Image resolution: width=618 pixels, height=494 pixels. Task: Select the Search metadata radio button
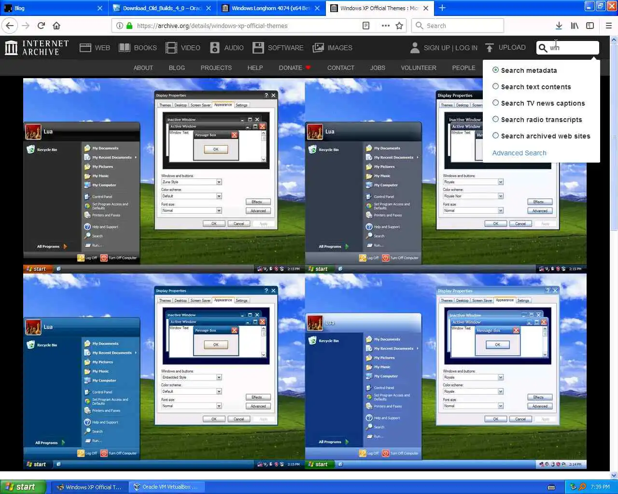[x=495, y=70]
